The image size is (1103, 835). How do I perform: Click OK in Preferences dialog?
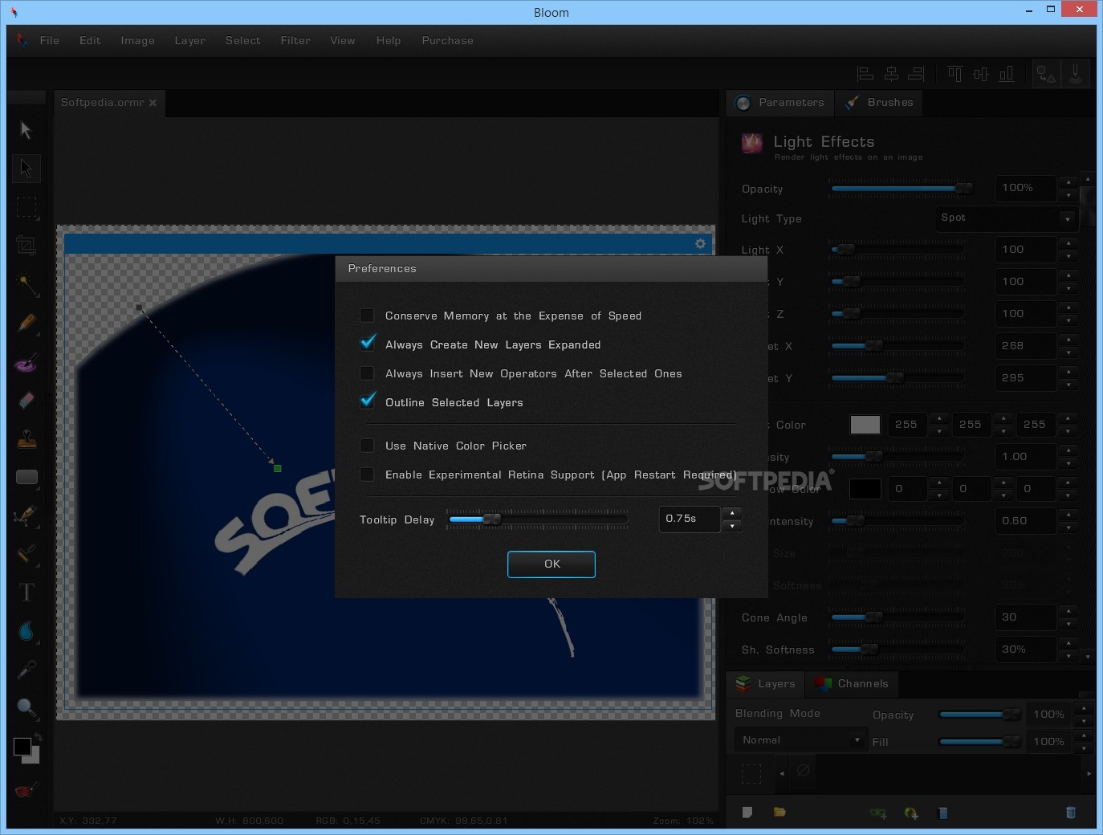coord(551,564)
